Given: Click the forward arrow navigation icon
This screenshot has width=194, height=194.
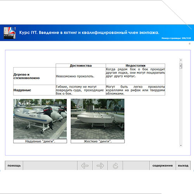Looking at the screenshot, I should click(x=100, y=166).
